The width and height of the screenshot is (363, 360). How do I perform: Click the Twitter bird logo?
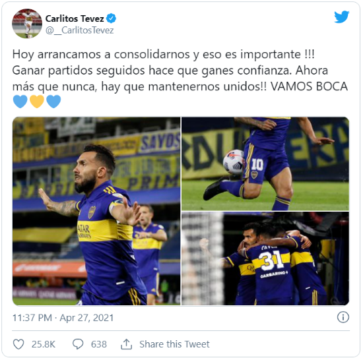341,17
